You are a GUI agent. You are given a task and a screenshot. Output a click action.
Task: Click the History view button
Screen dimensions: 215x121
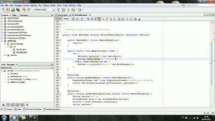67,19
